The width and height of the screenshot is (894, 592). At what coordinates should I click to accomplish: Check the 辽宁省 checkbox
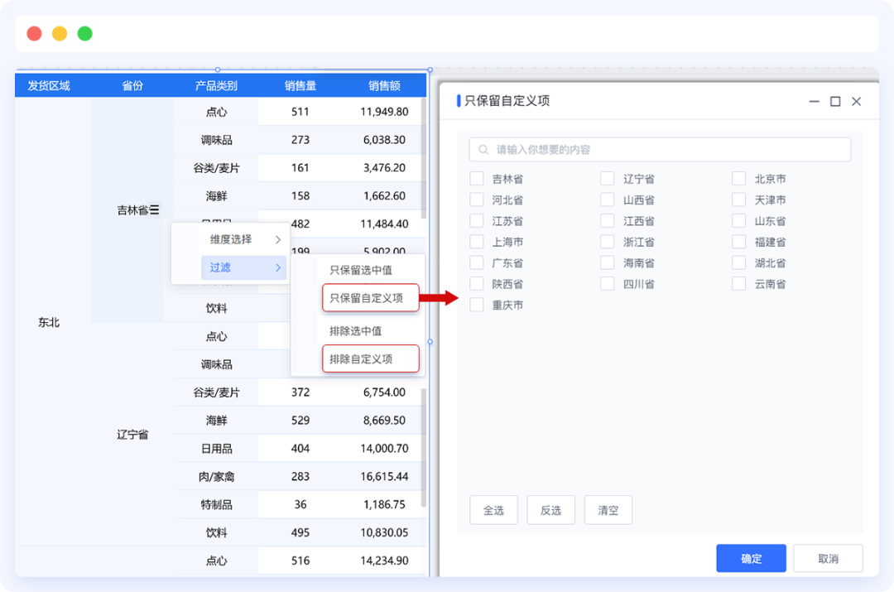(608, 179)
